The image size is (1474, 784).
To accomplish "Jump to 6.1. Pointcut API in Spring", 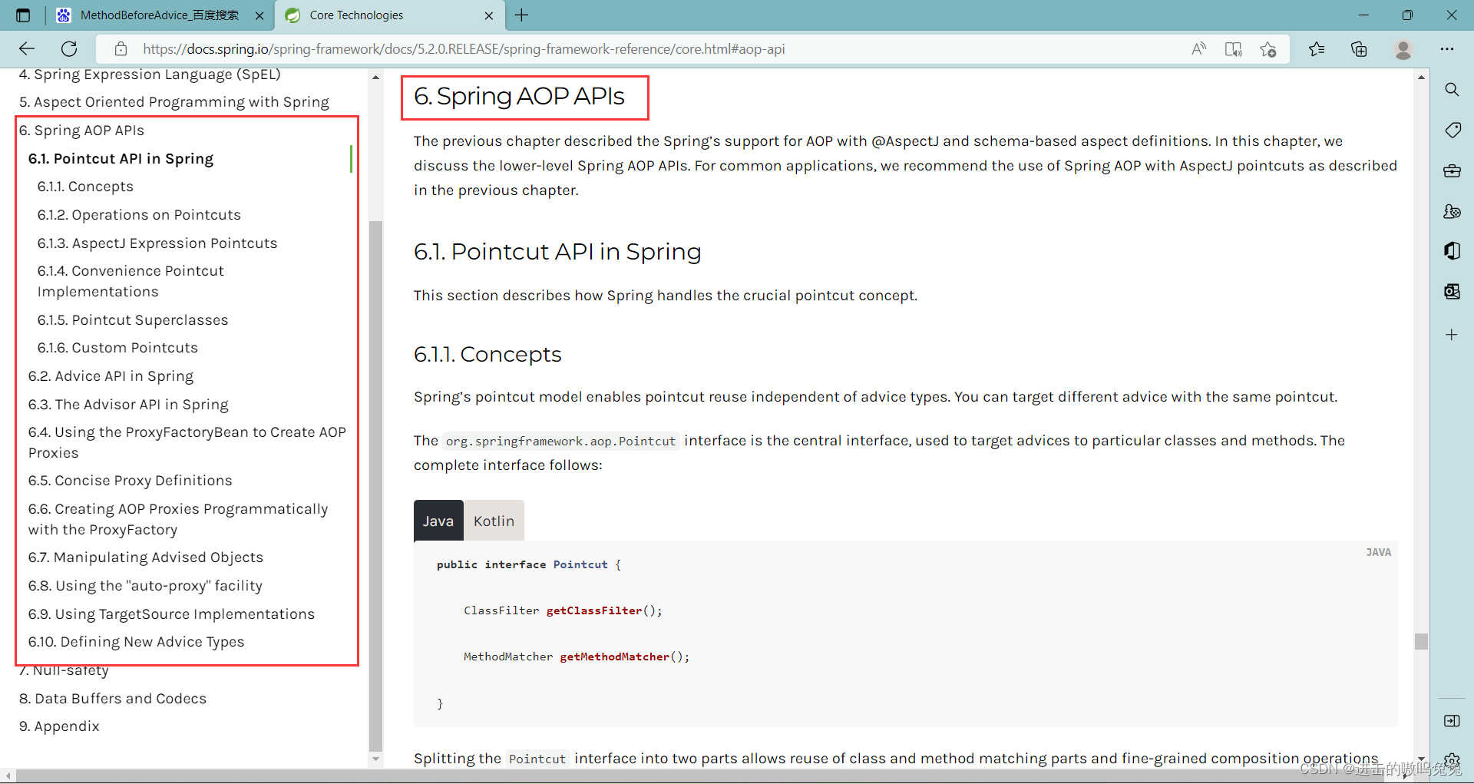I will coord(121,159).
